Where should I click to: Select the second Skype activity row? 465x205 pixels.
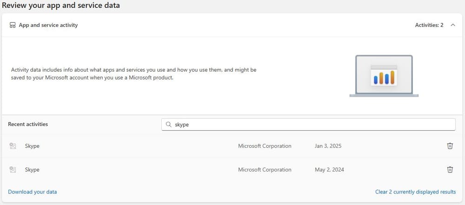coord(232,170)
